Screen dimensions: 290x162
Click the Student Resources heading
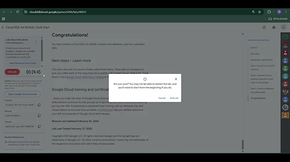tap(14, 137)
